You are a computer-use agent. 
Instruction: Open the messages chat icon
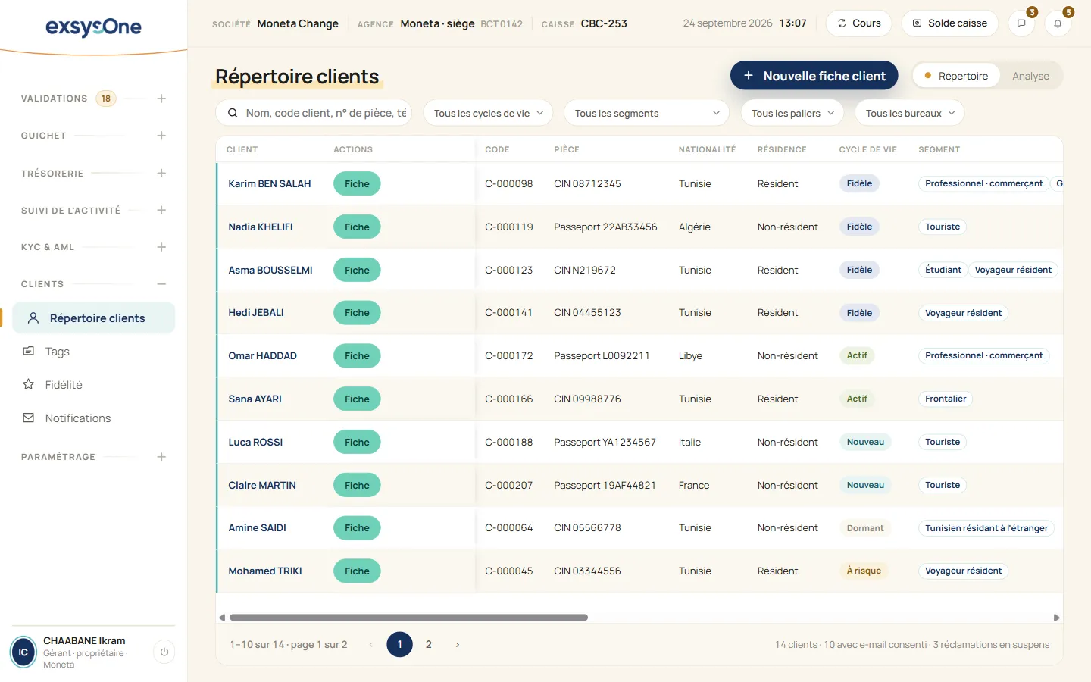[1021, 23]
